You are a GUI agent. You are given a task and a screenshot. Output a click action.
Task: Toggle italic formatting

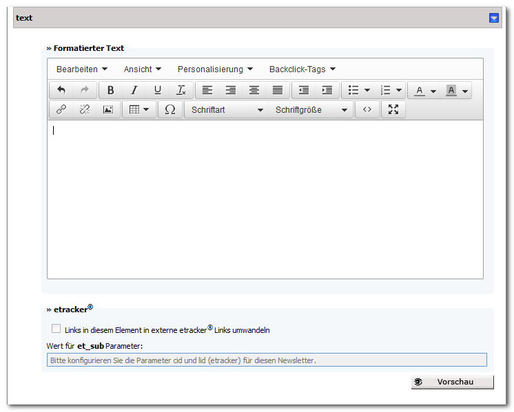pyautogui.click(x=134, y=90)
